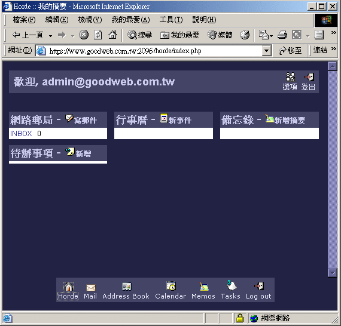This screenshot has width=341, height=326.
Task: Open Memos from the bottom navigation
Action: [x=204, y=287]
